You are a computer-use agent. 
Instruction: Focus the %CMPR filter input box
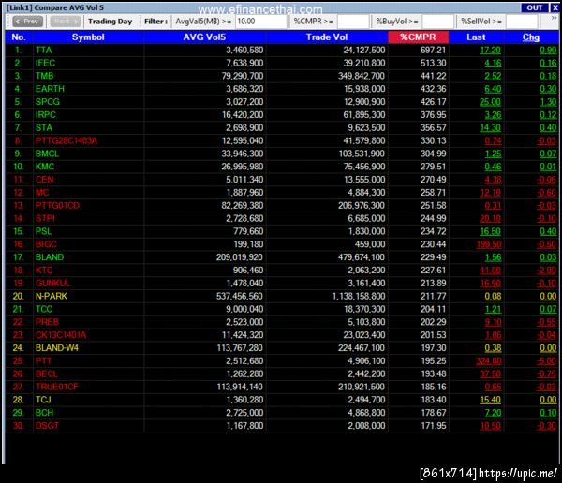pos(353,22)
